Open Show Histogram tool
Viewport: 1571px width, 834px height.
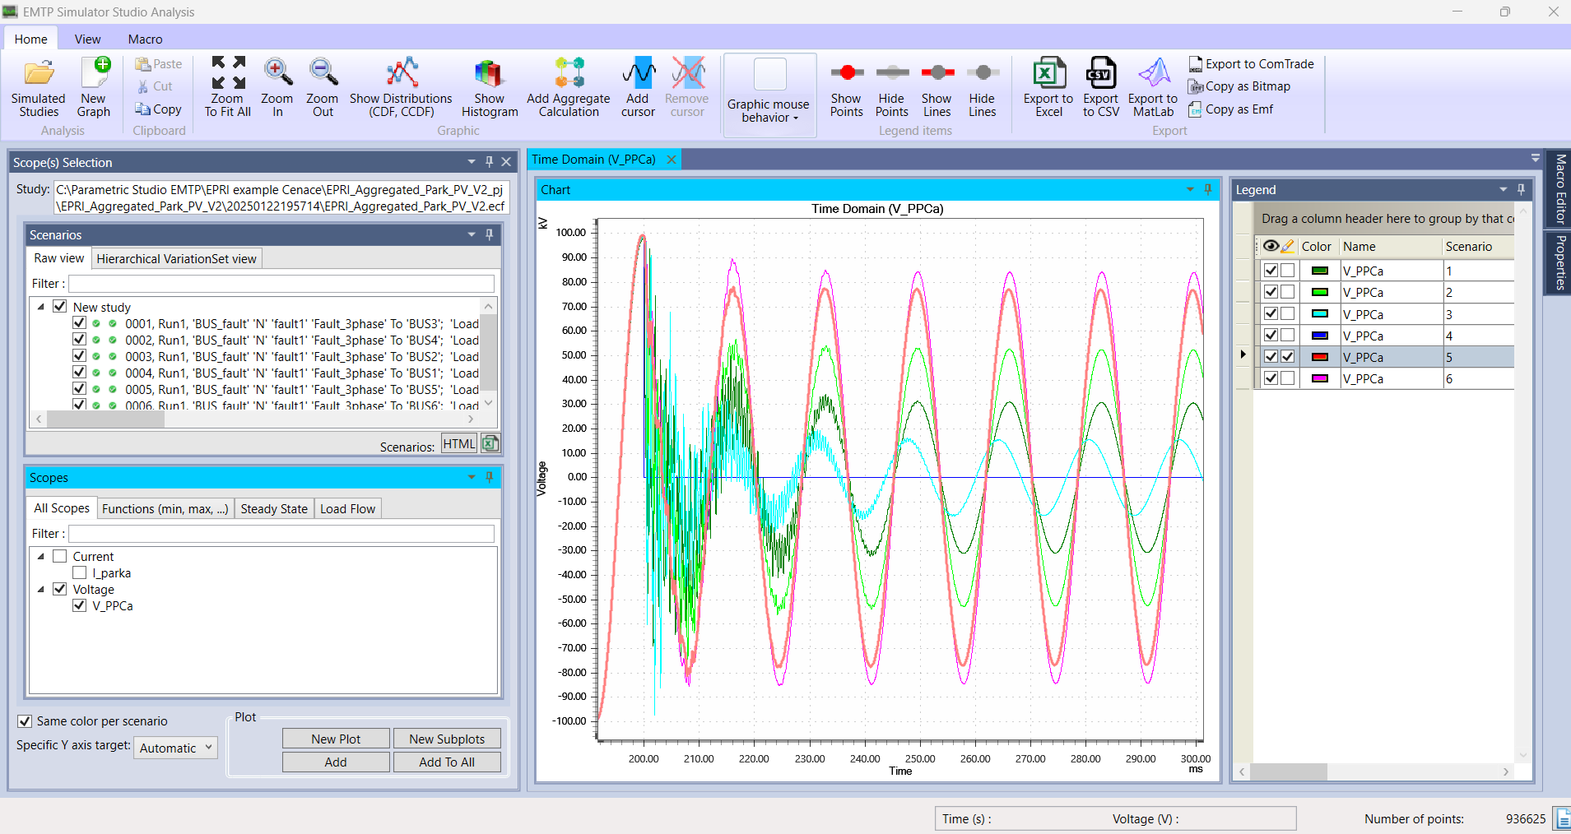click(x=489, y=86)
